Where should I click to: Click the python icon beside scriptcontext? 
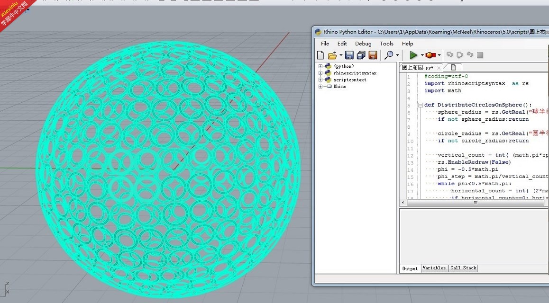[328, 80]
